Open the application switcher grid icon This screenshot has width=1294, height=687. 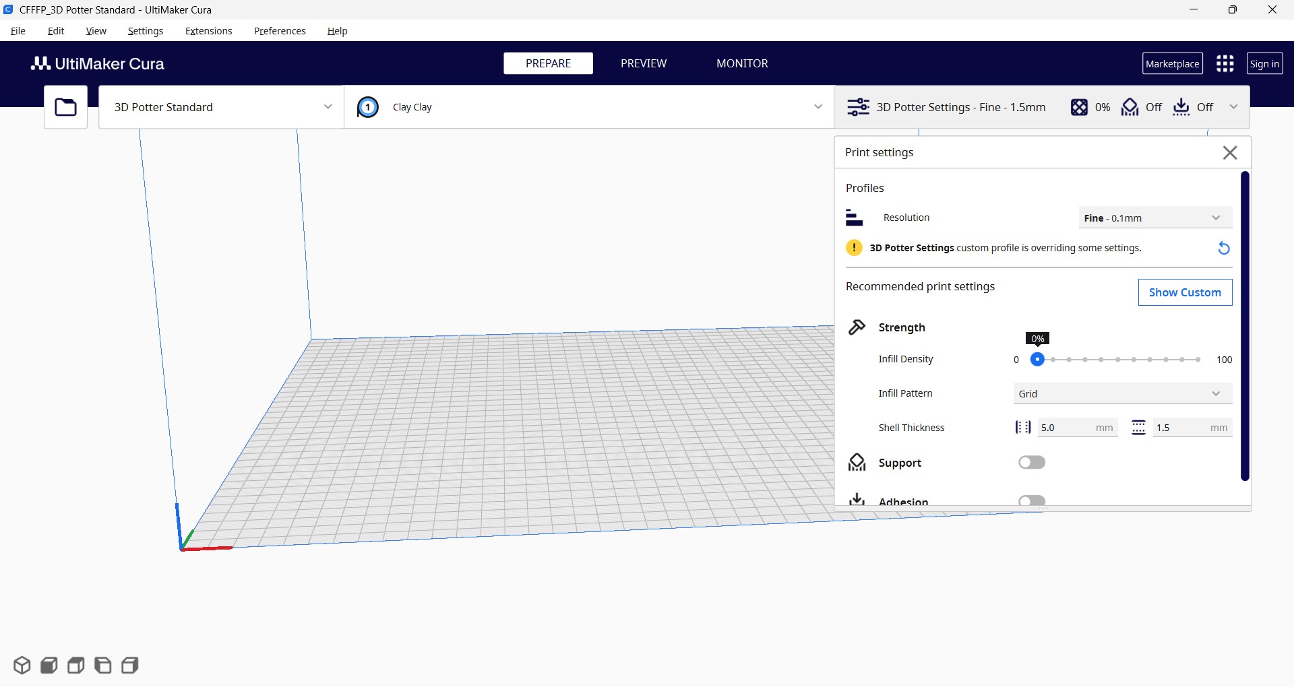1225,63
